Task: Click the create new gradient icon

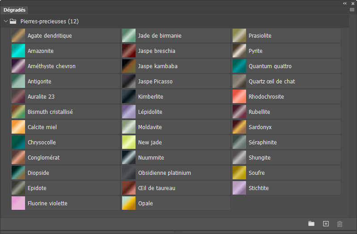Action: click(326, 224)
